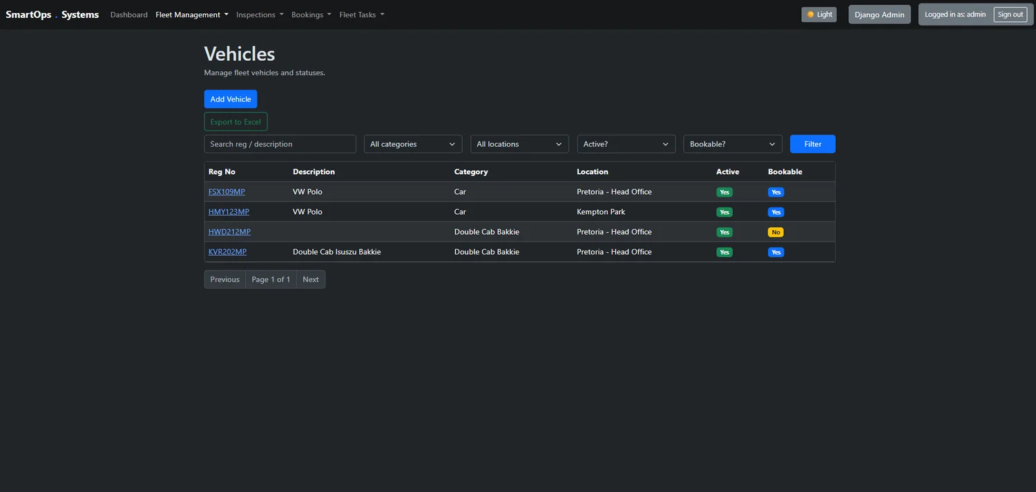Image resolution: width=1036 pixels, height=492 pixels.
Task: Open vehicle HMY123MP
Action: coord(229,212)
